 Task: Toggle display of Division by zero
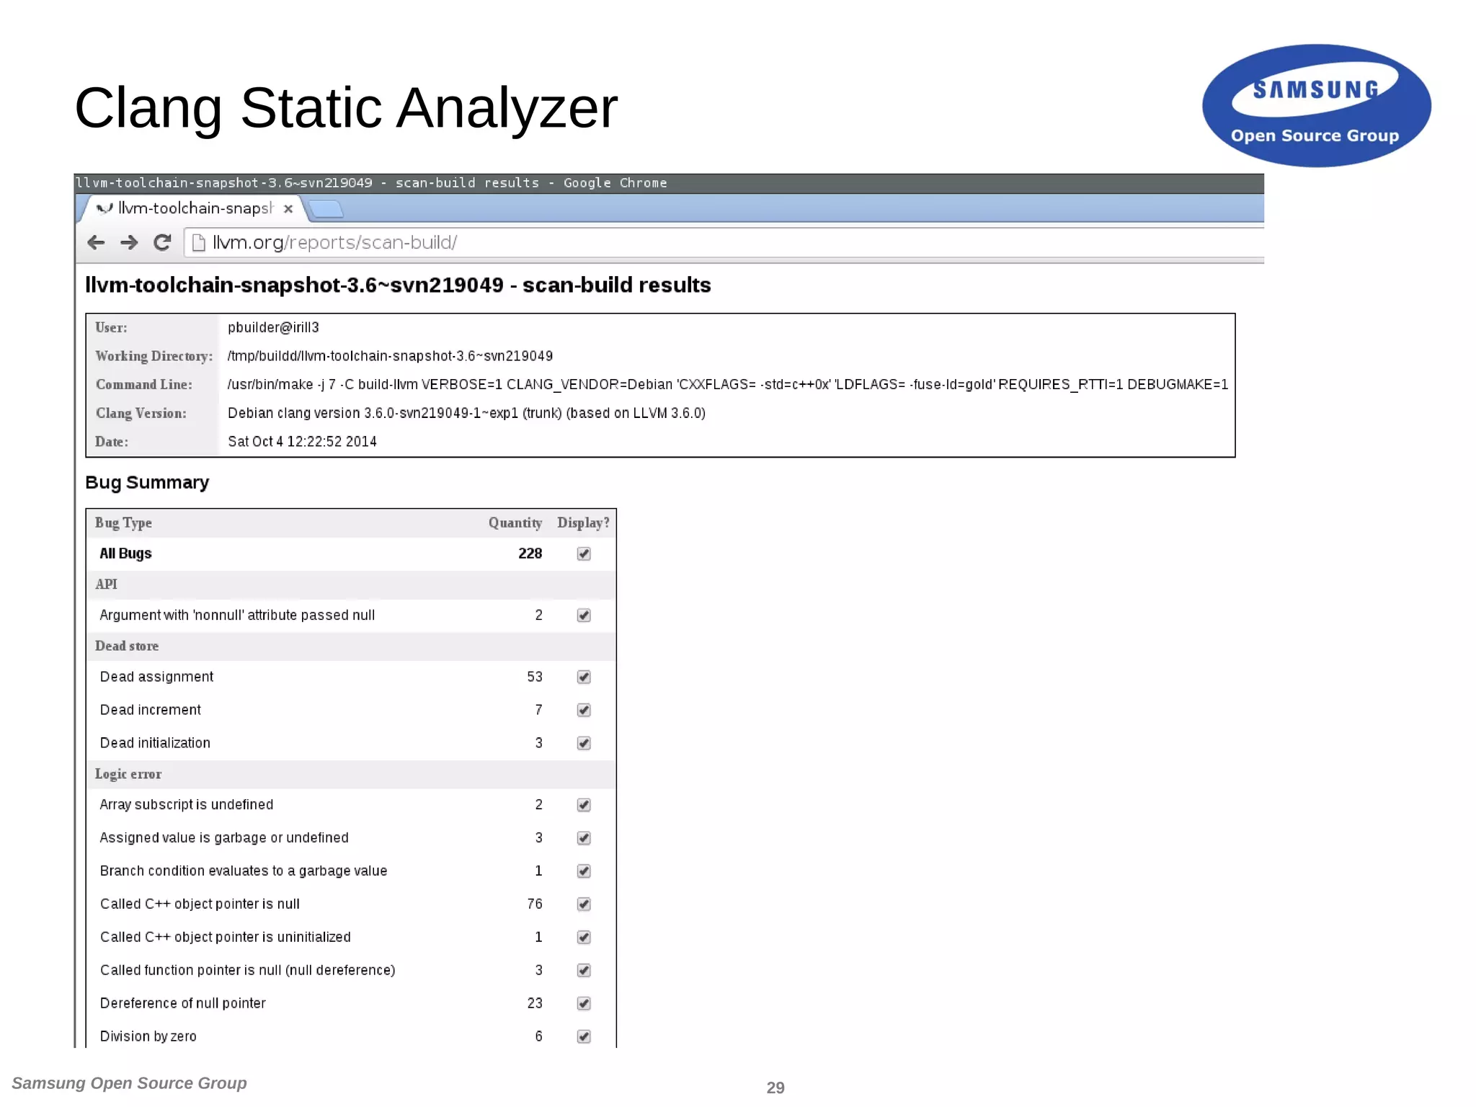point(584,1036)
